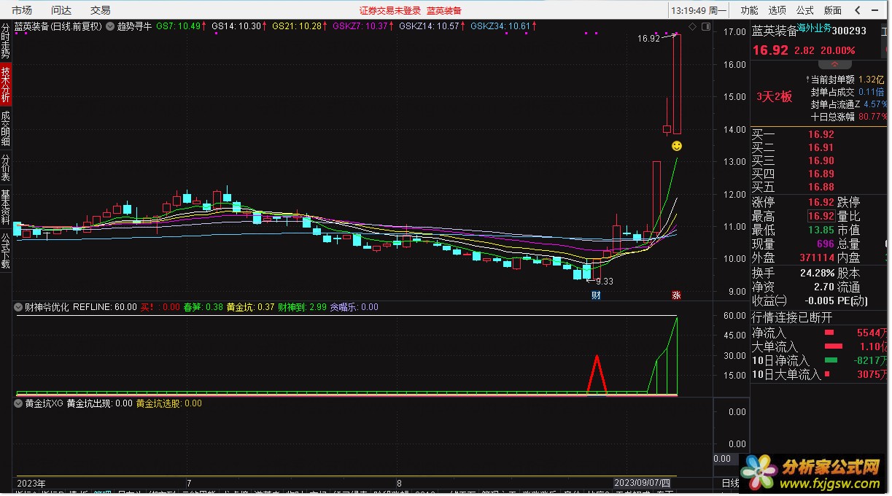The height and width of the screenshot is (496, 892).
Task: Click the GS7: 10.49 indicator value
Action: tap(179, 26)
